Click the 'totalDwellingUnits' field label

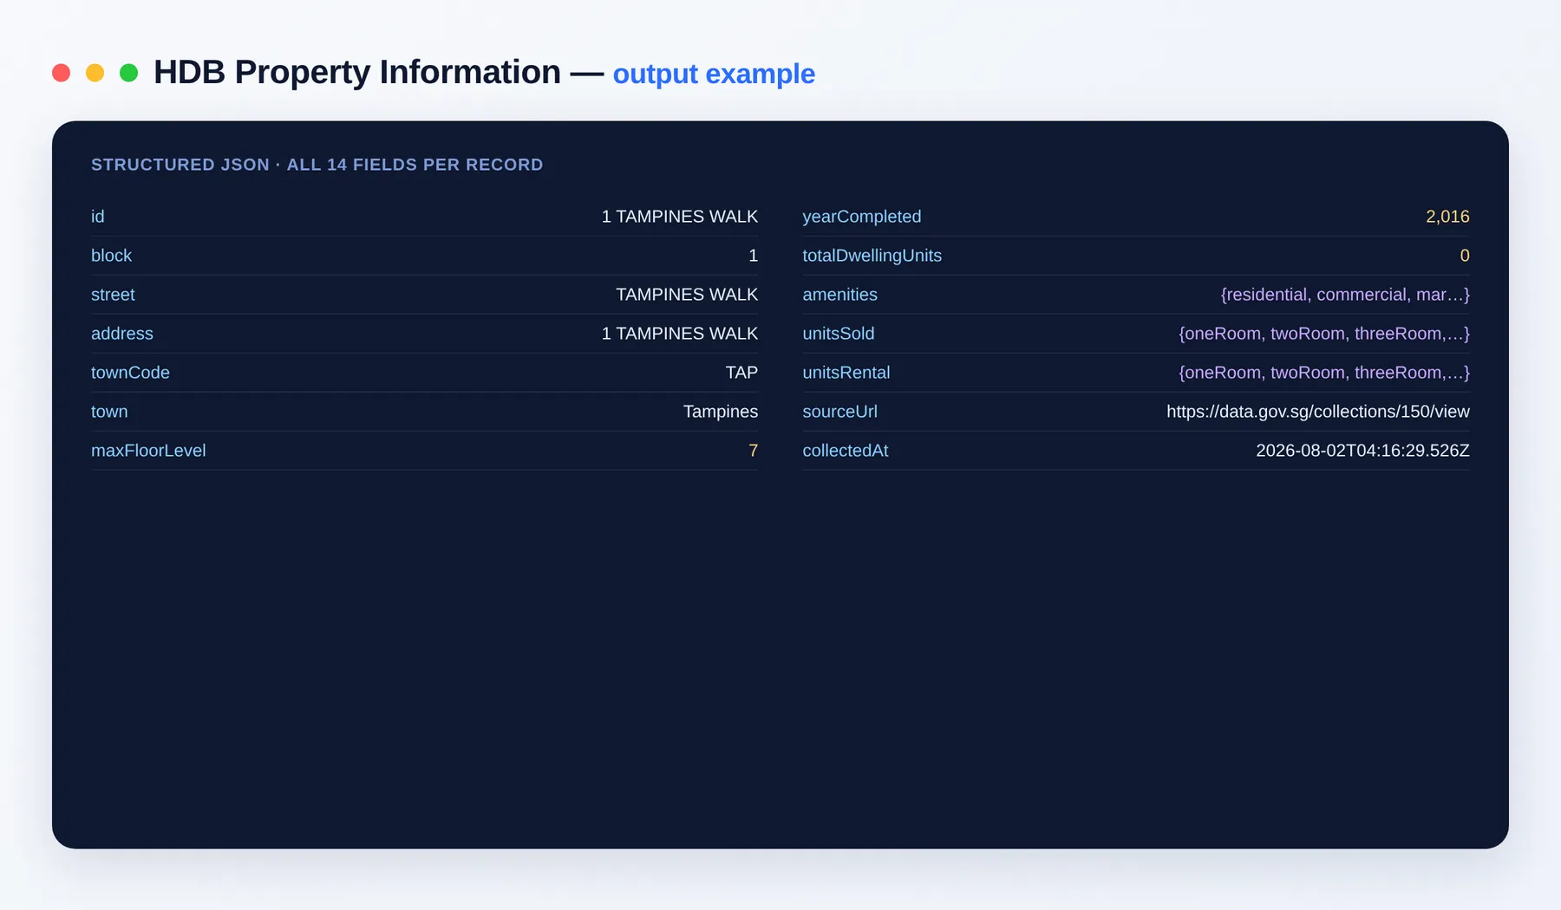pos(872,256)
